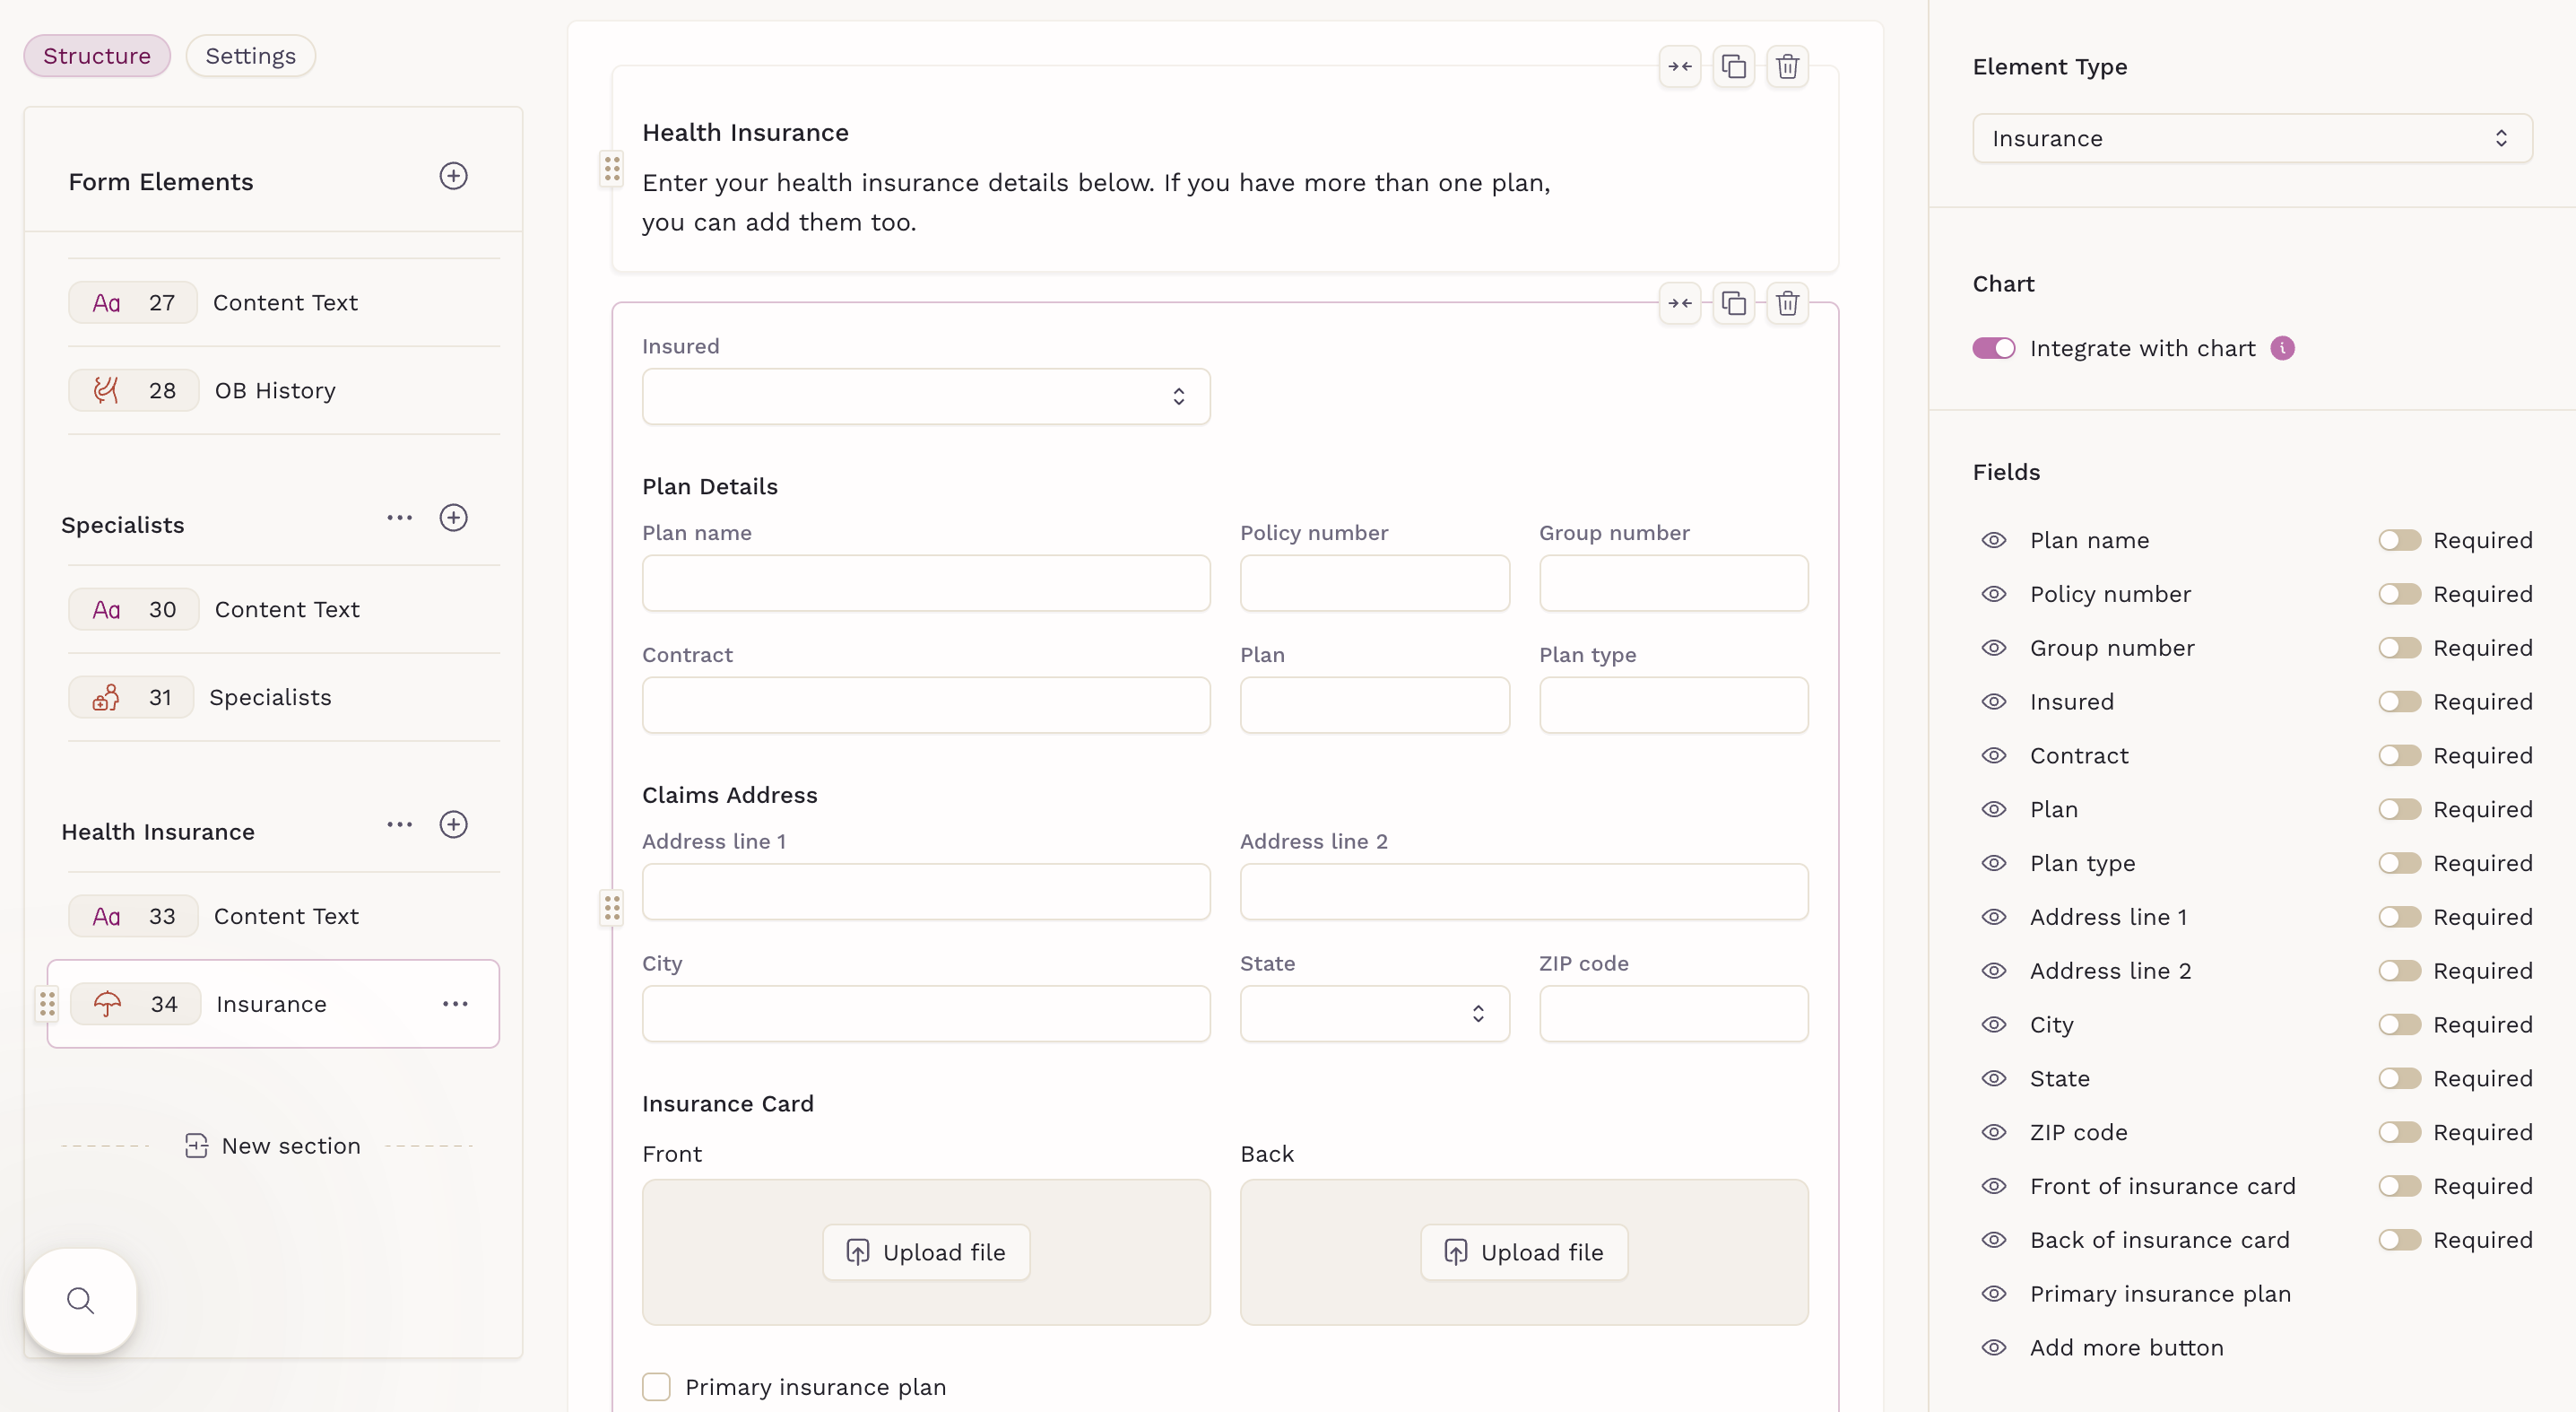Click Upload file for card Front
This screenshot has width=2576, height=1412.
pyautogui.click(x=925, y=1252)
